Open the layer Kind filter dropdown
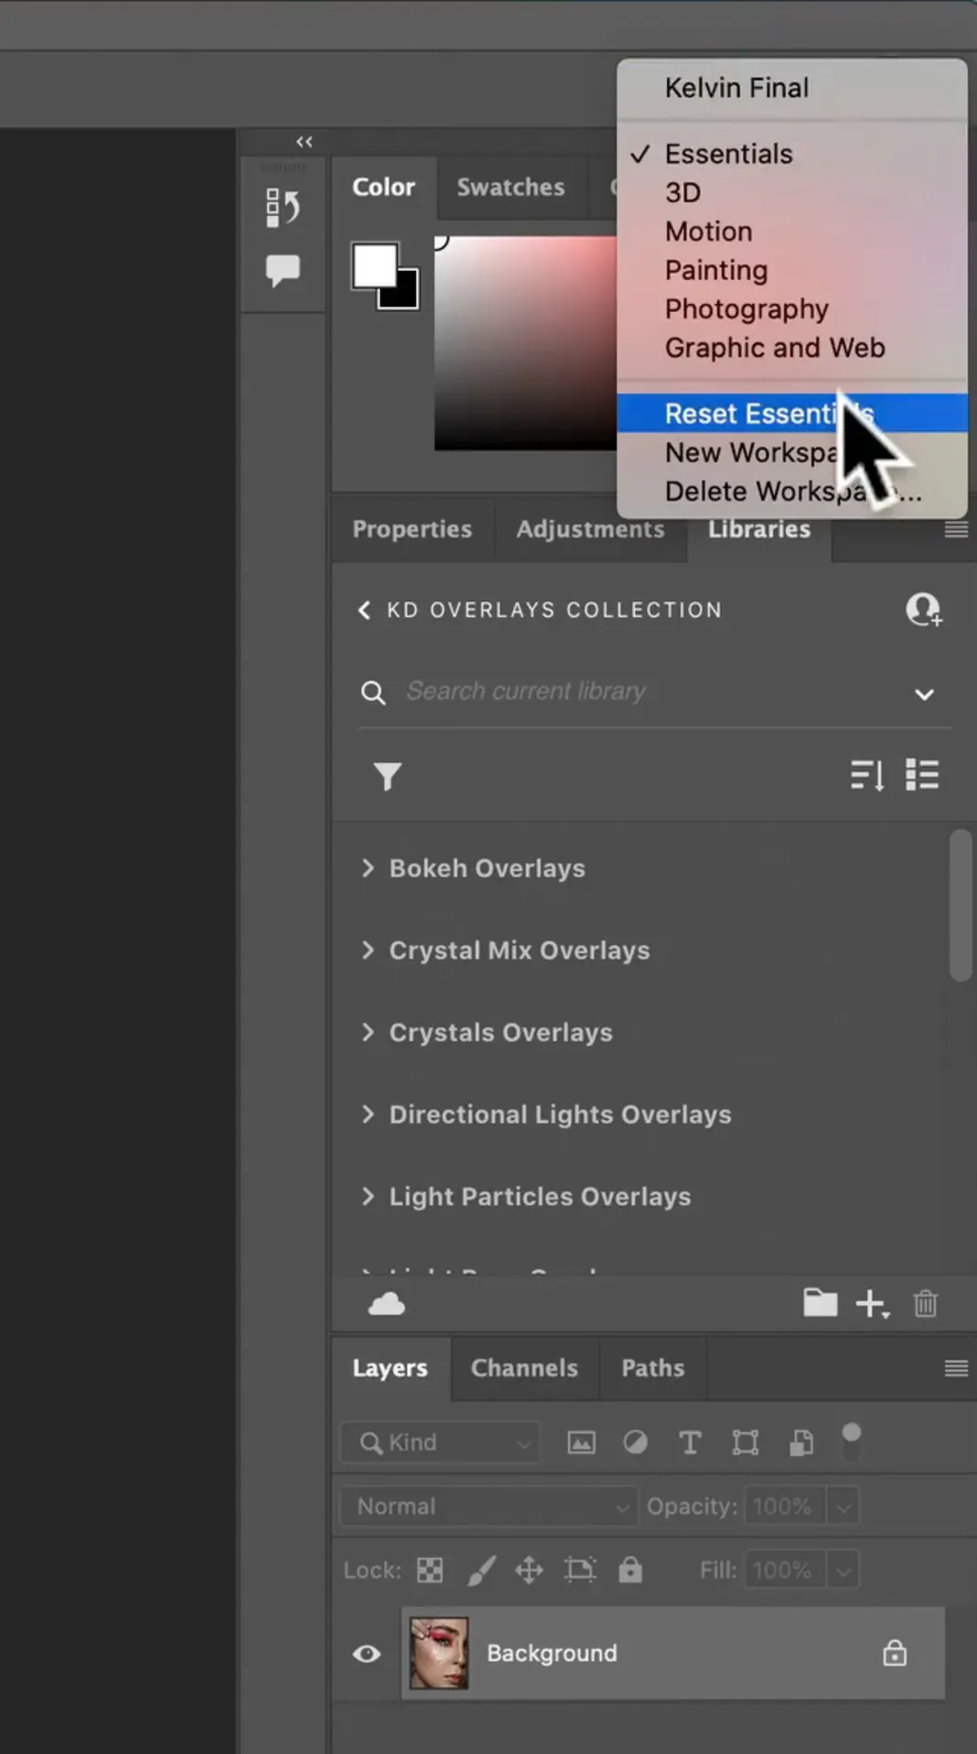Image resolution: width=977 pixels, height=1754 pixels. coord(441,1443)
